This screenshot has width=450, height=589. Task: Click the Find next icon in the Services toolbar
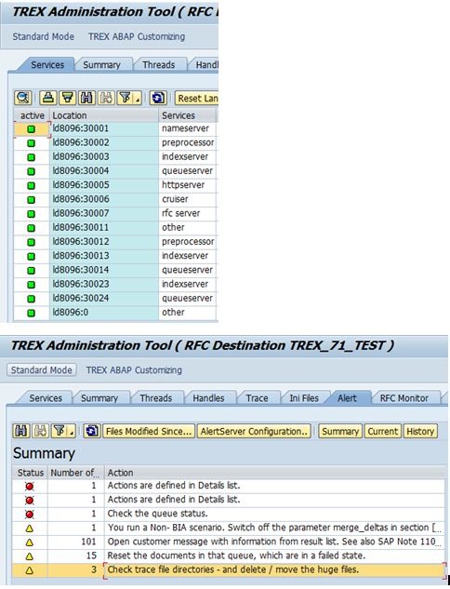point(106,98)
